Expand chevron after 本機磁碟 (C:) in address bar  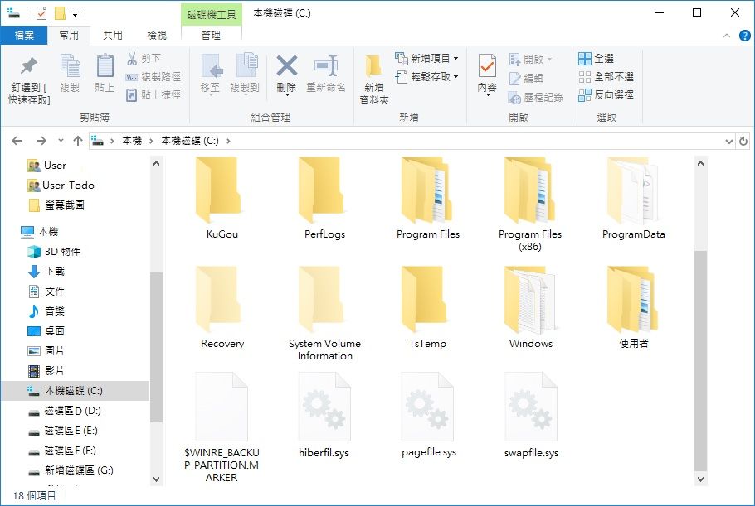click(228, 141)
